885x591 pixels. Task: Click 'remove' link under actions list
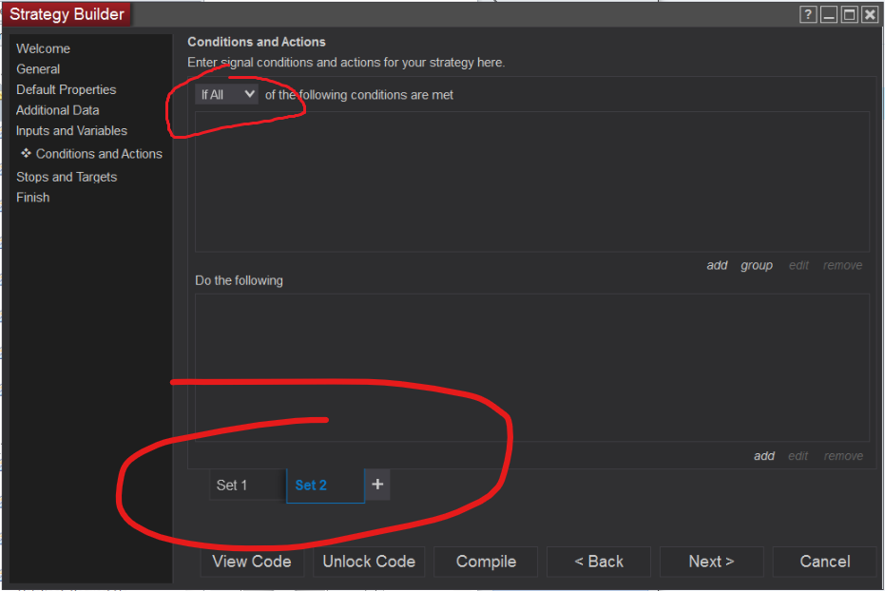click(843, 456)
